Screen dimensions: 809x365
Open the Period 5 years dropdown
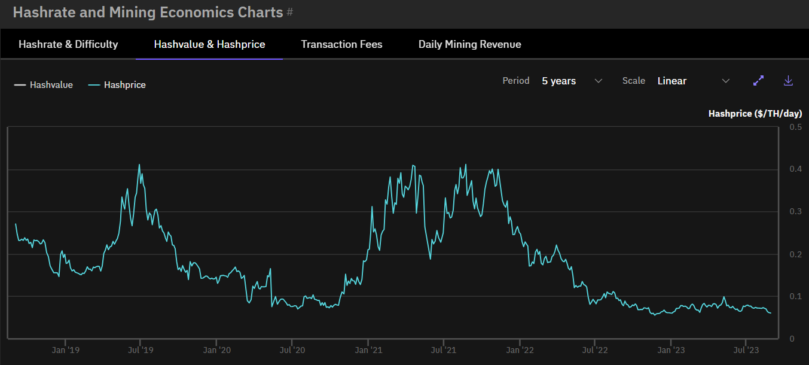point(572,81)
